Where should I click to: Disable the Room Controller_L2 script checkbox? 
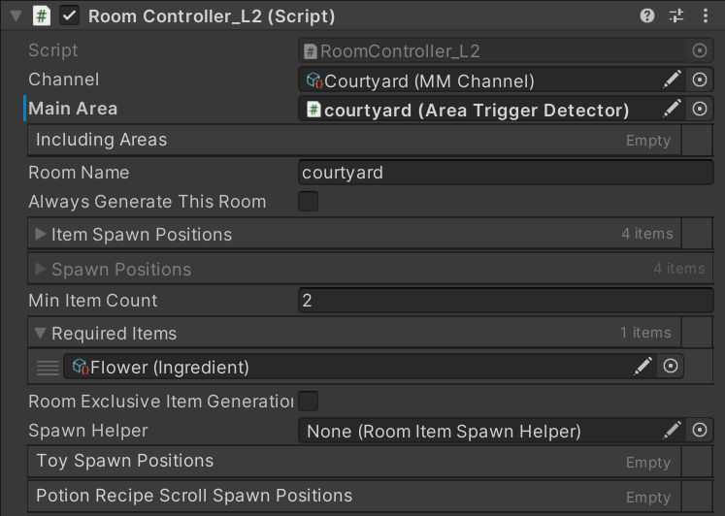tap(69, 16)
